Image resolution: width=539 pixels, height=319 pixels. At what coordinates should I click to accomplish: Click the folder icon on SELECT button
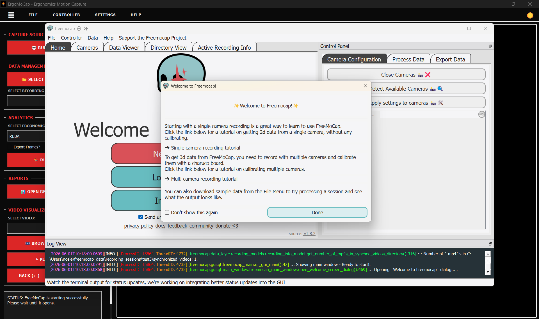point(24,80)
